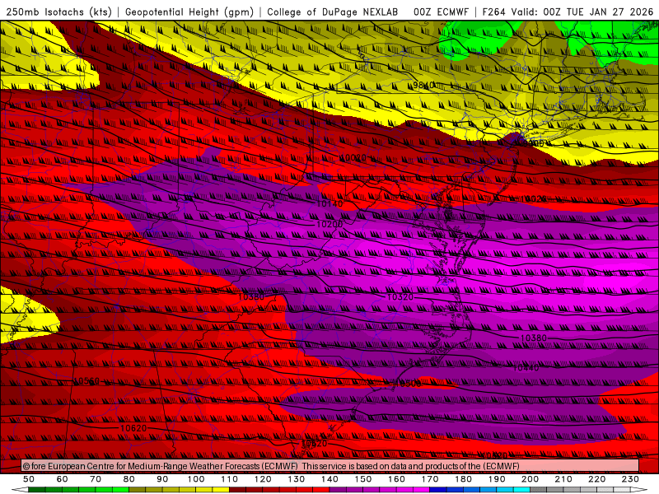Click the 170 knot colorbar label
Image resolution: width=659 pixels, height=494 pixels.
pos(430,479)
